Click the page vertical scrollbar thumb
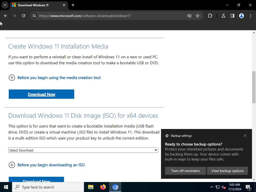 [x=254, y=87]
